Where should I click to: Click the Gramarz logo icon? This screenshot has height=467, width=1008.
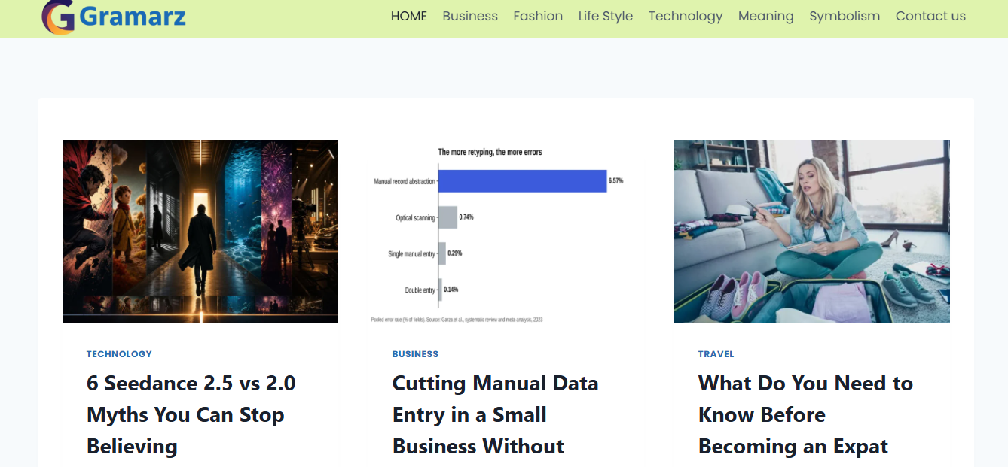58,17
